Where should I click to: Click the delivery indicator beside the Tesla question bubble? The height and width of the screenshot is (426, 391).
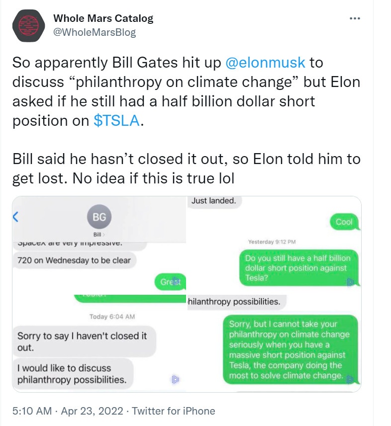(350, 282)
